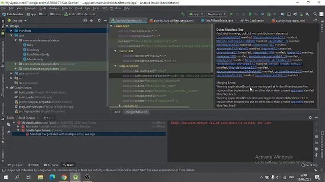Click the soft-wrap icon beside build console

point(316,136)
